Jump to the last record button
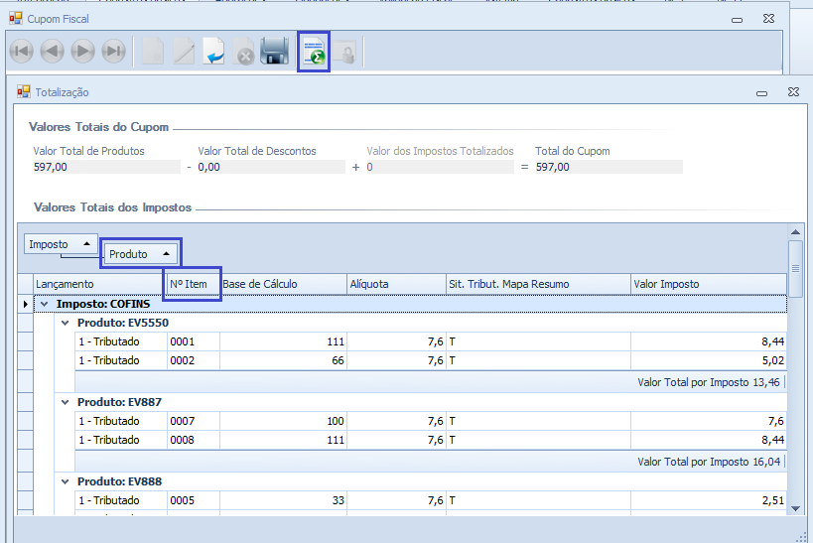Viewport: 813px width, 543px height. 114,52
